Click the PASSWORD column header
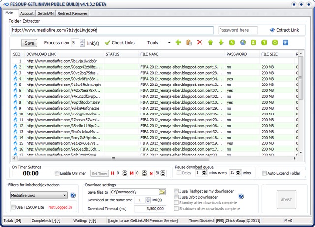This screenshot has width=315, height=227. tap(242, 54)
